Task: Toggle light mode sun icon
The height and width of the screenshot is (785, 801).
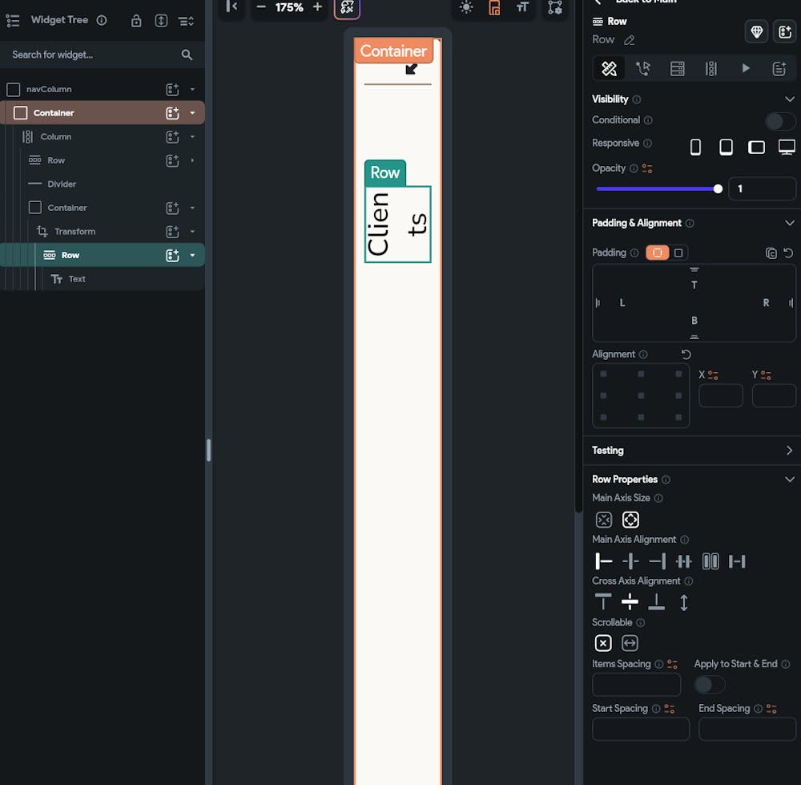Action: 466,7
